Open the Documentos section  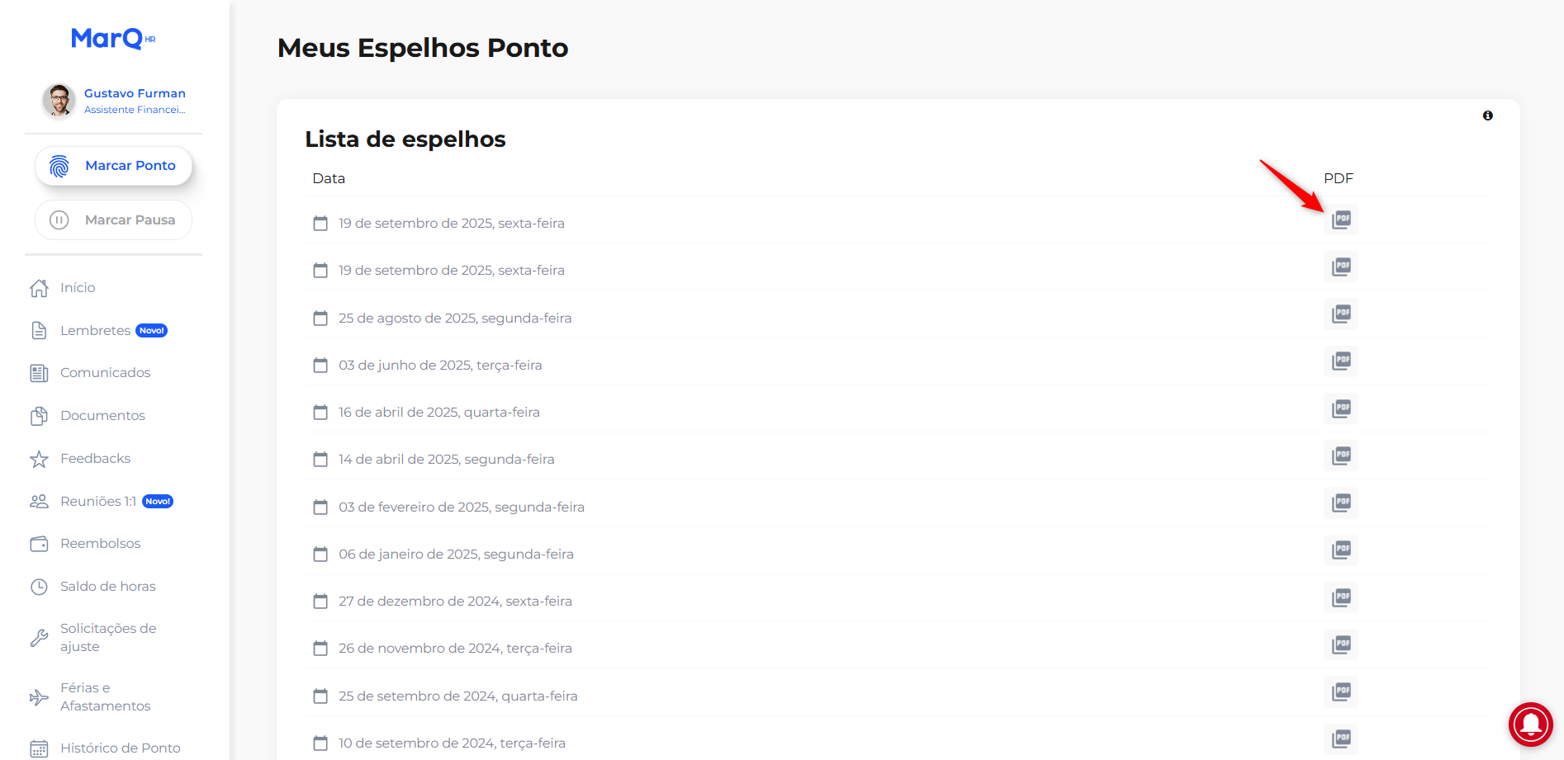102,416
